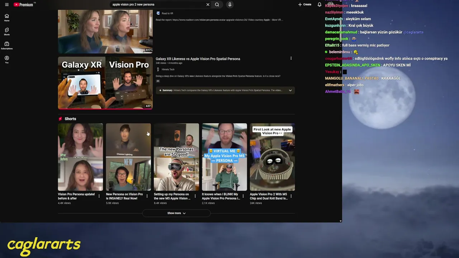Viewport: 459px width, 258px height.
Task: Open the notifications bell
Action: pyautogui.click(x=320, y=5)
